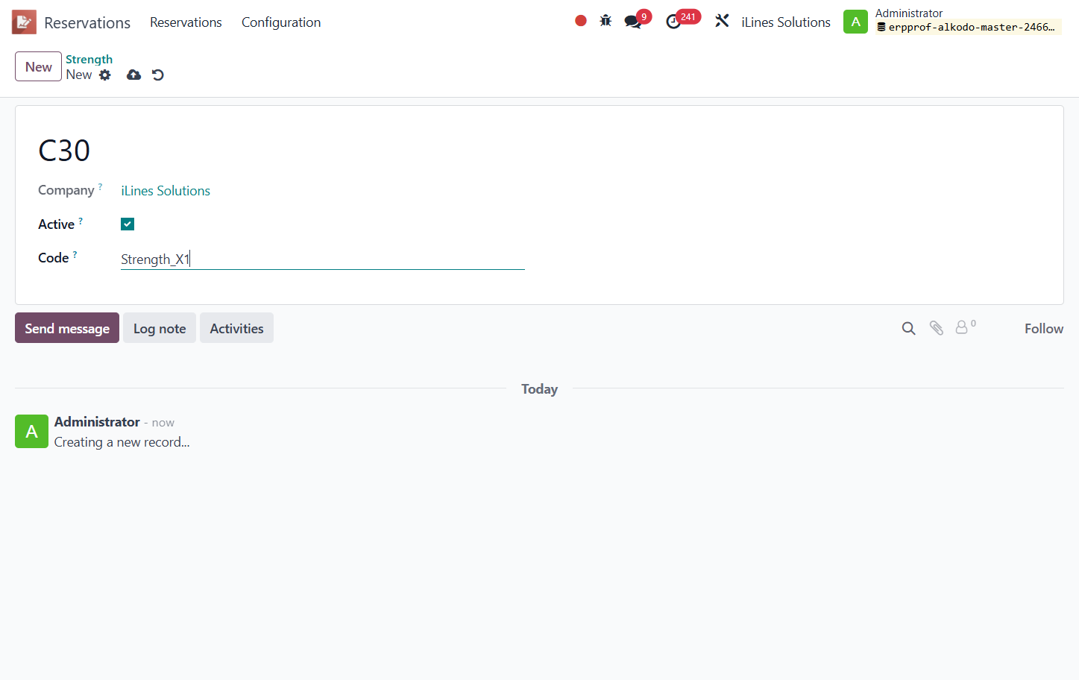Open the iLines Solutions company link
The image size is (1079, 680).
coord(166,191)
